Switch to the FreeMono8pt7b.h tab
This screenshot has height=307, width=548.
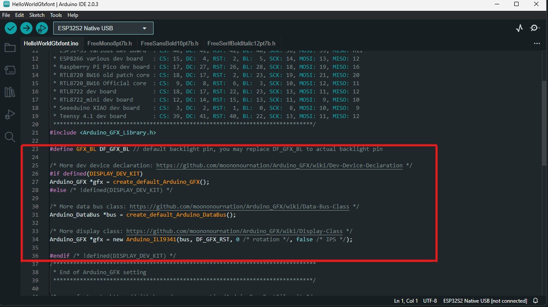coord(109,43)
